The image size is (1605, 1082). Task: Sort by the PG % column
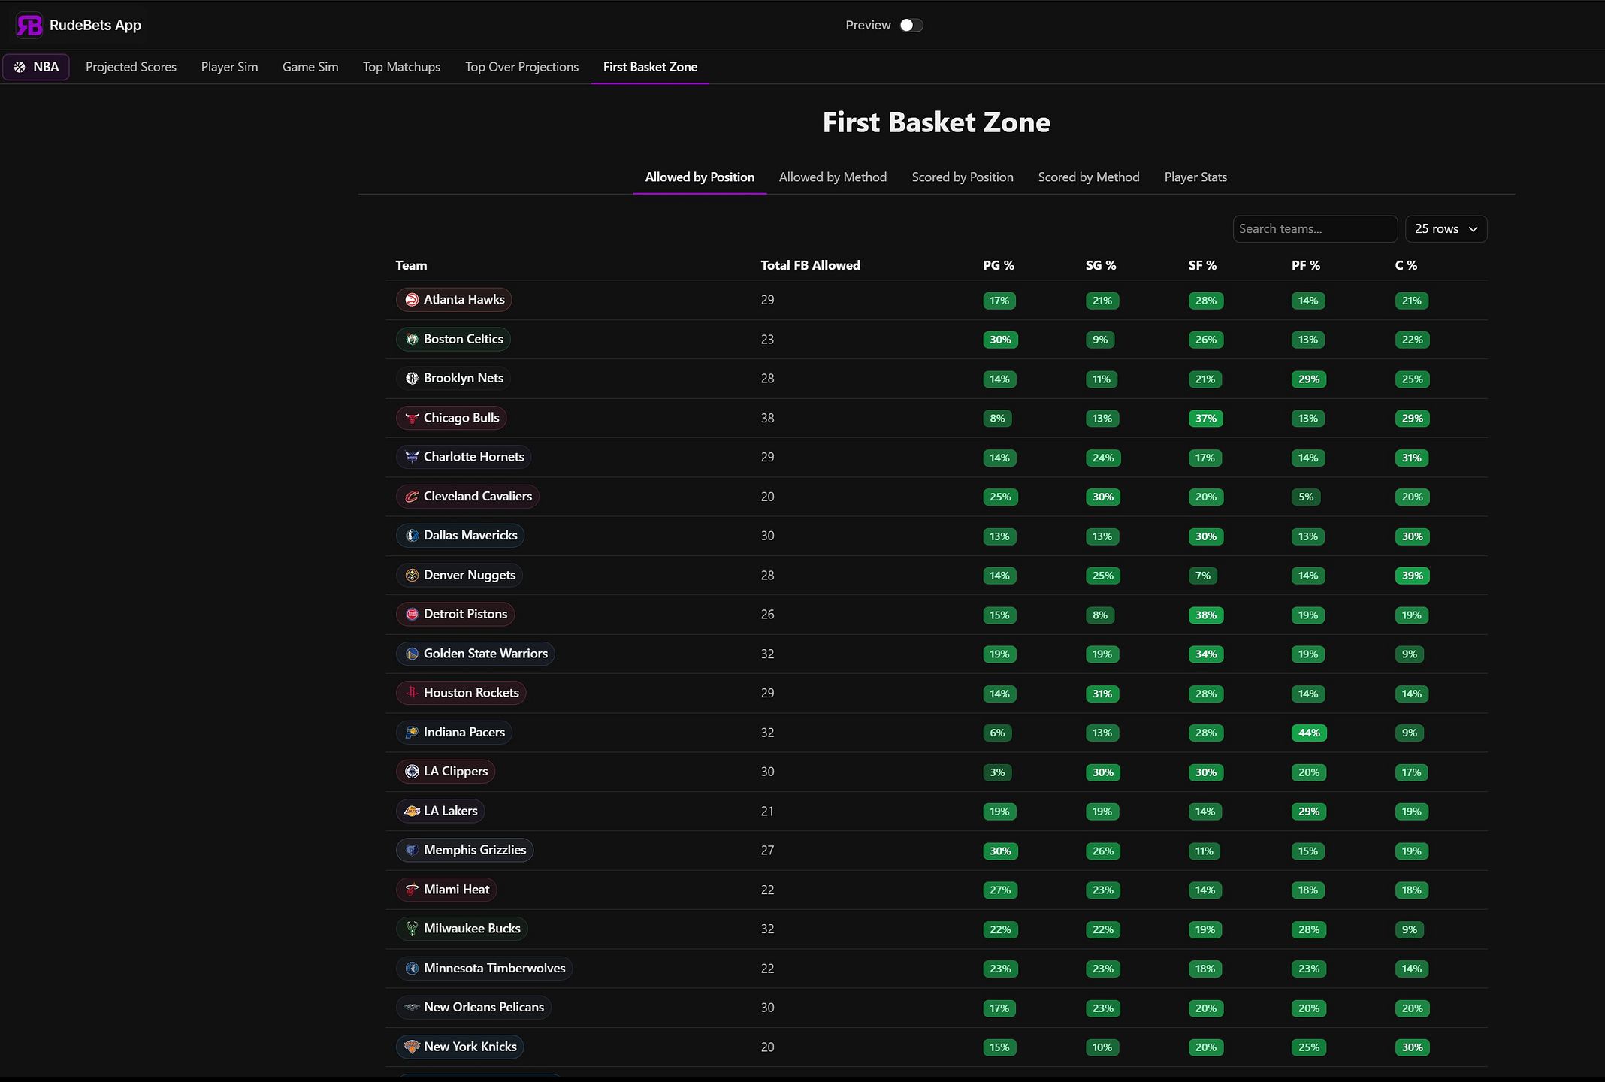pyautogui.click(x=999, y=265)
